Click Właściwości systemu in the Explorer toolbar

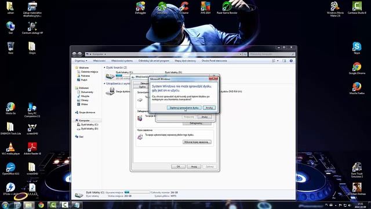click(122, 61)
